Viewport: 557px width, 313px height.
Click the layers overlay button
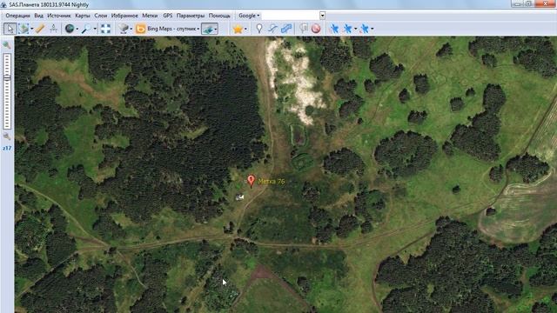click(208, 29)
